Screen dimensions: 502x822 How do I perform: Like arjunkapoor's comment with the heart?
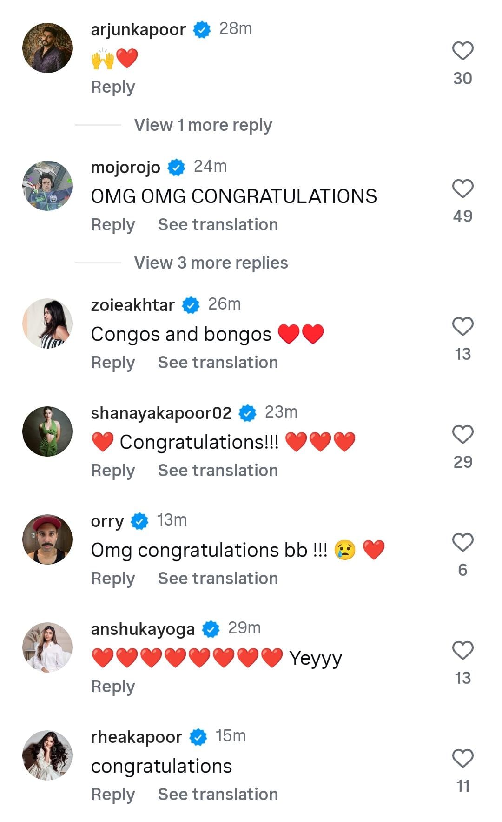(462, 51)
